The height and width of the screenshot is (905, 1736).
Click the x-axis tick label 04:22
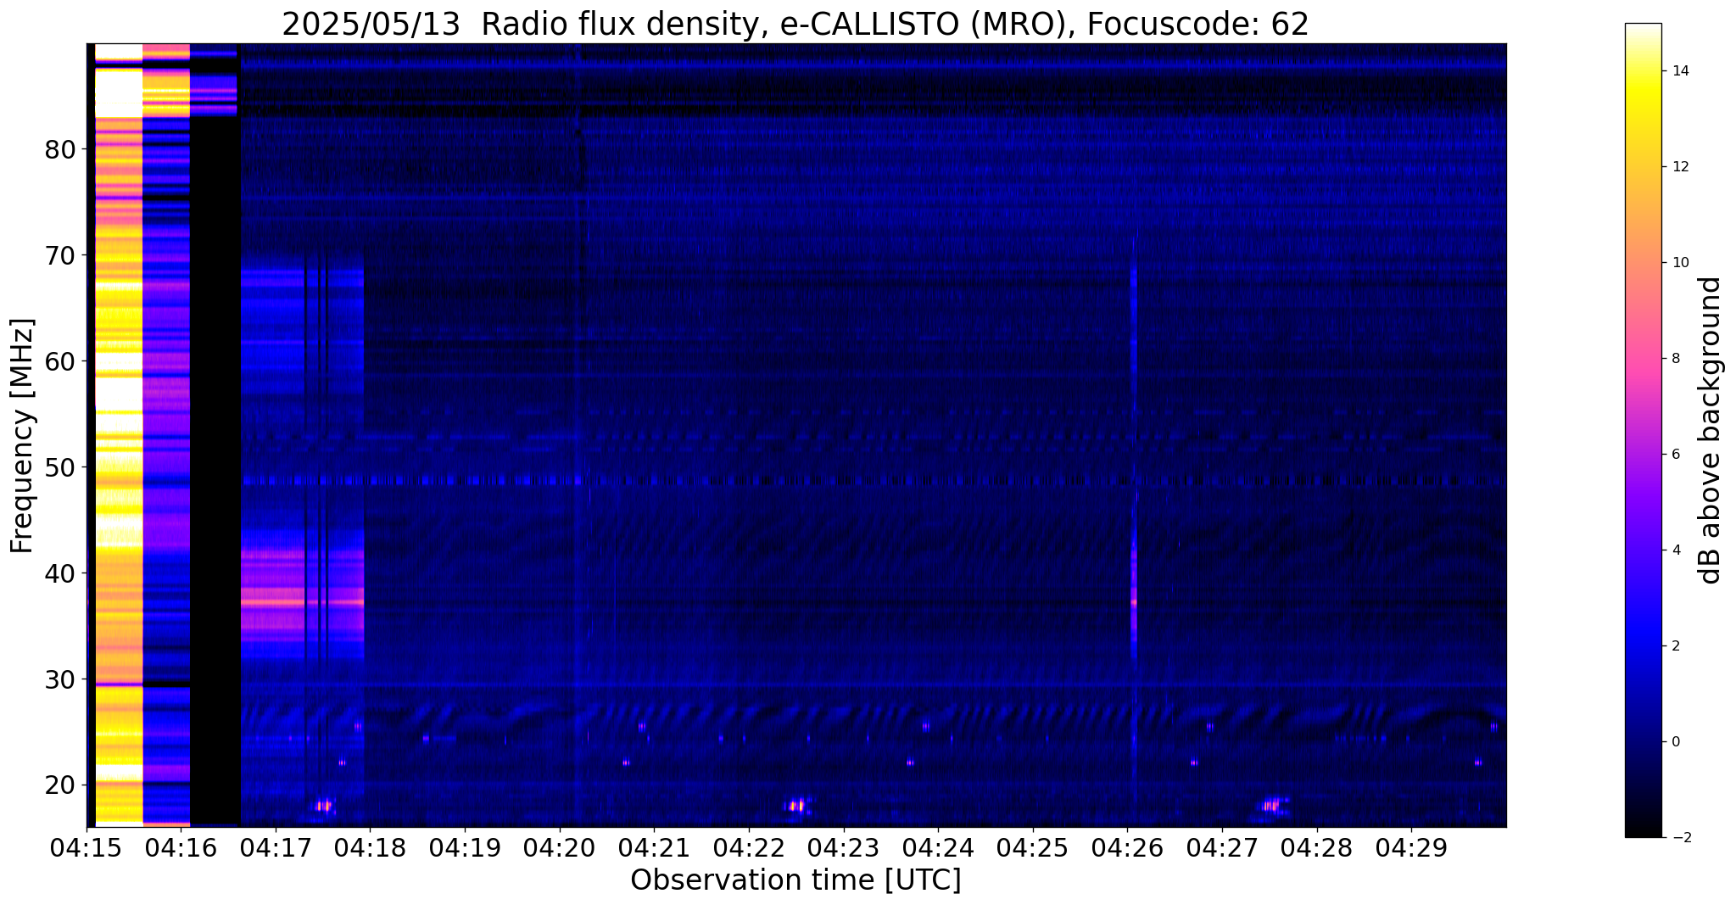pyautogui.click(x=749, y=846)
